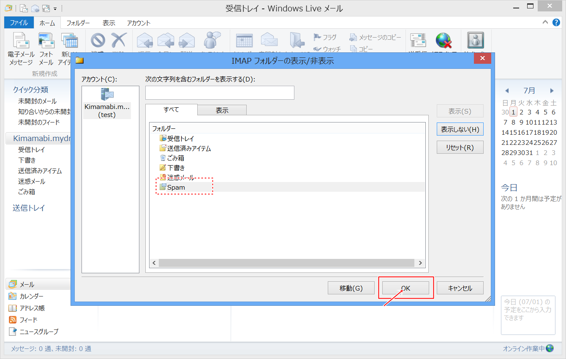
Task: Click the second quick access toolbar icon
Action: click(x=35, y=8)
